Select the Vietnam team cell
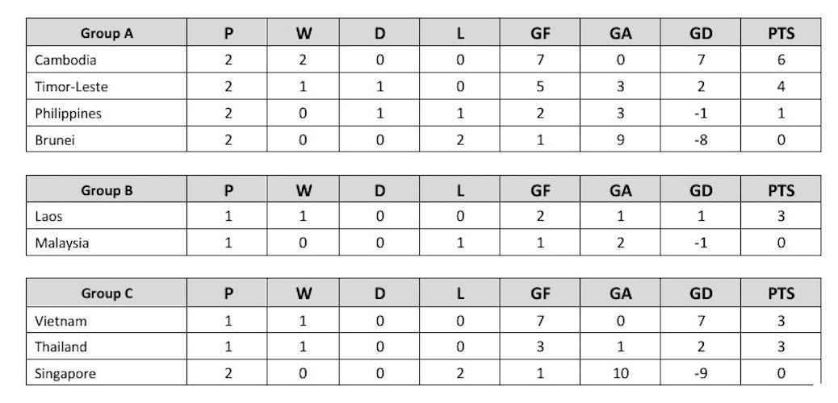 click(61, 321)
